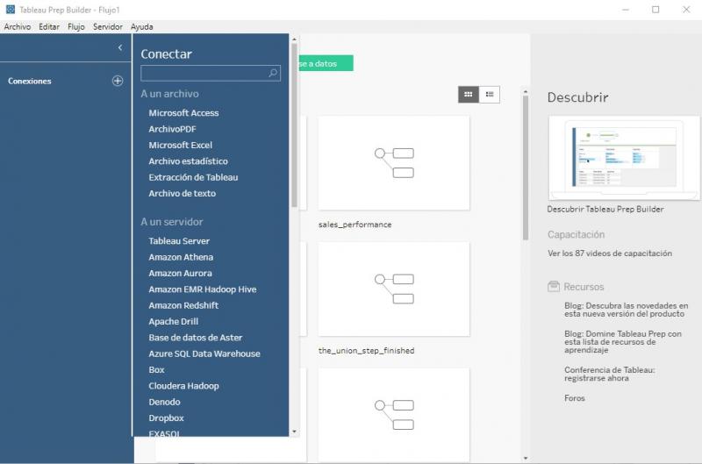Click the Recursos section icon
Screen dimensions: 702x464
point(553,287)
